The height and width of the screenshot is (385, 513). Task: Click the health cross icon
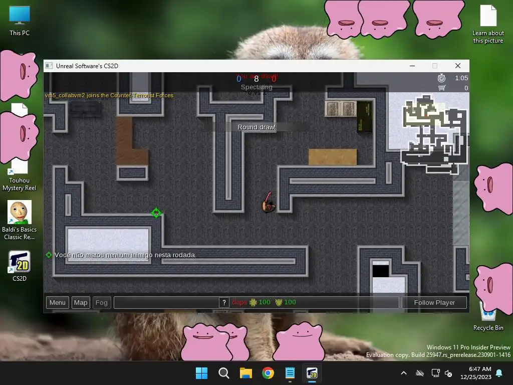click(253, 302)
